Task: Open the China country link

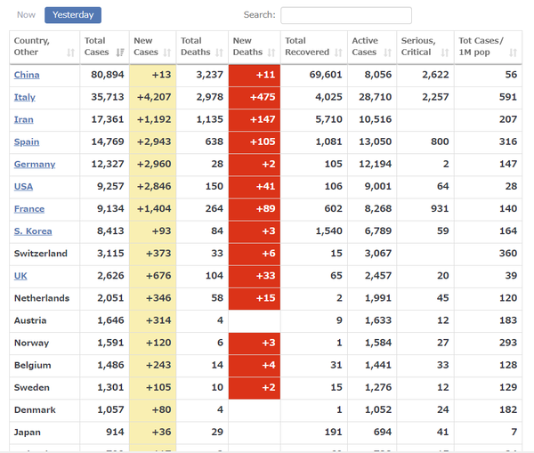Action: (x=27, y=76)
